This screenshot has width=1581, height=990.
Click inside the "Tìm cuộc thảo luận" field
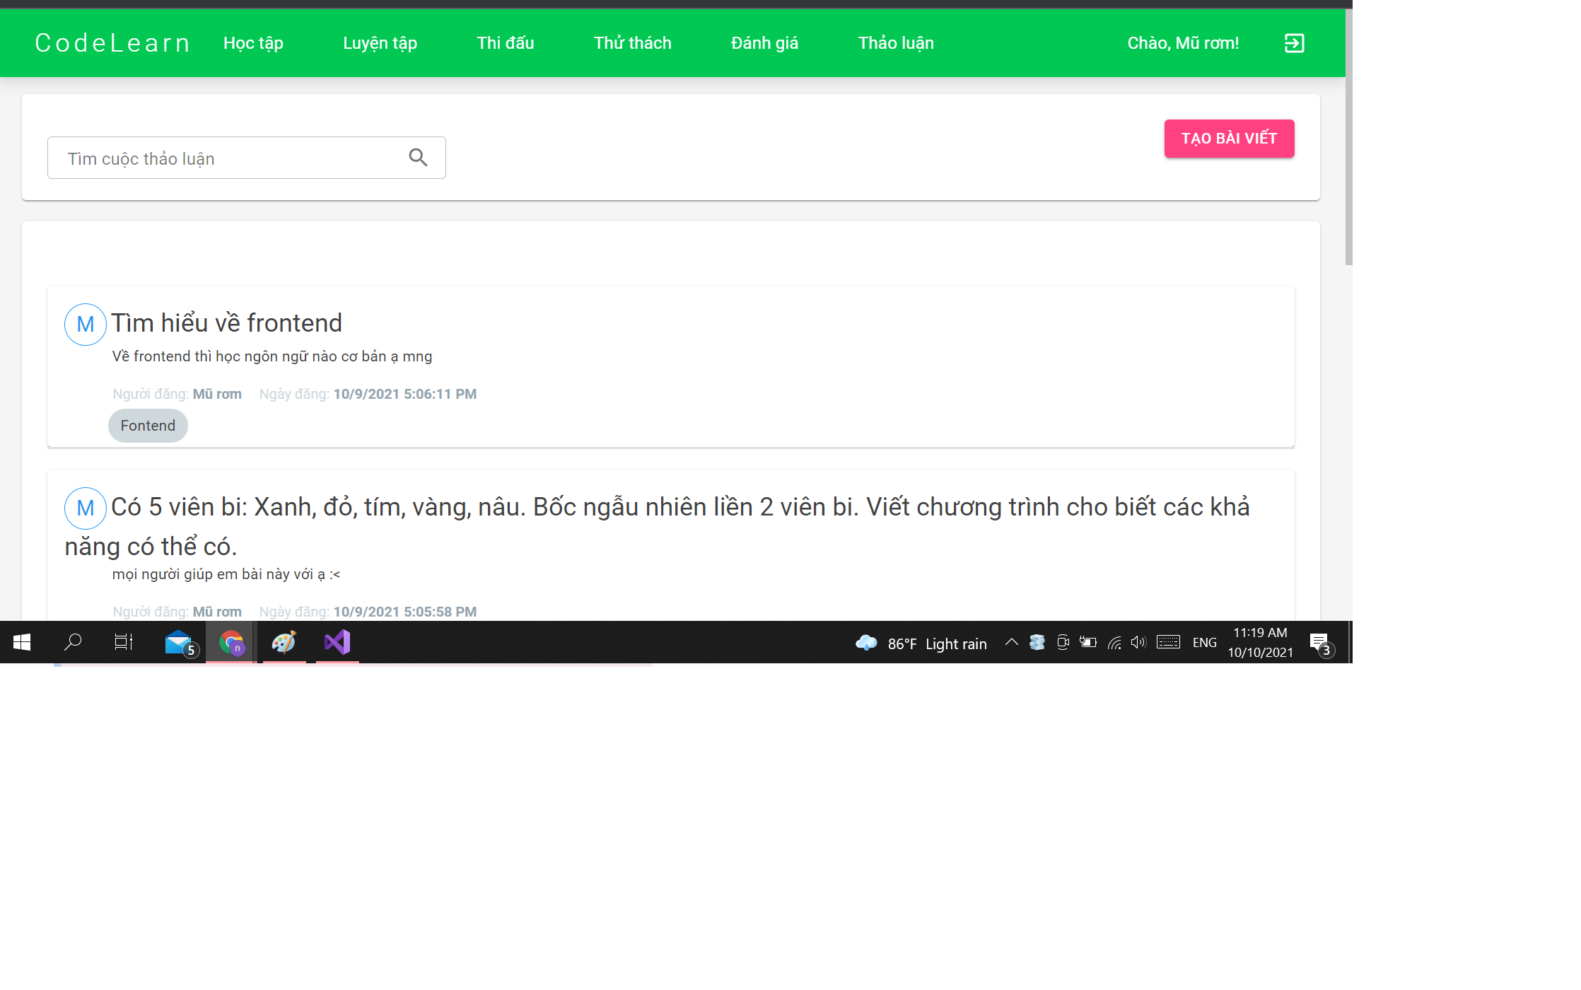[x=212, y=158]
